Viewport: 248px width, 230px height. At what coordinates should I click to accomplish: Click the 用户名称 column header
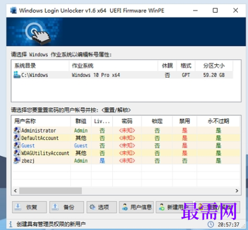pyautogui.click(x=41, y=121)
